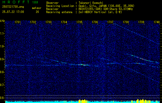This screenshot has width=162, height=103.
Task: Click the 1737 time axis marker
Action: (110, 22)
